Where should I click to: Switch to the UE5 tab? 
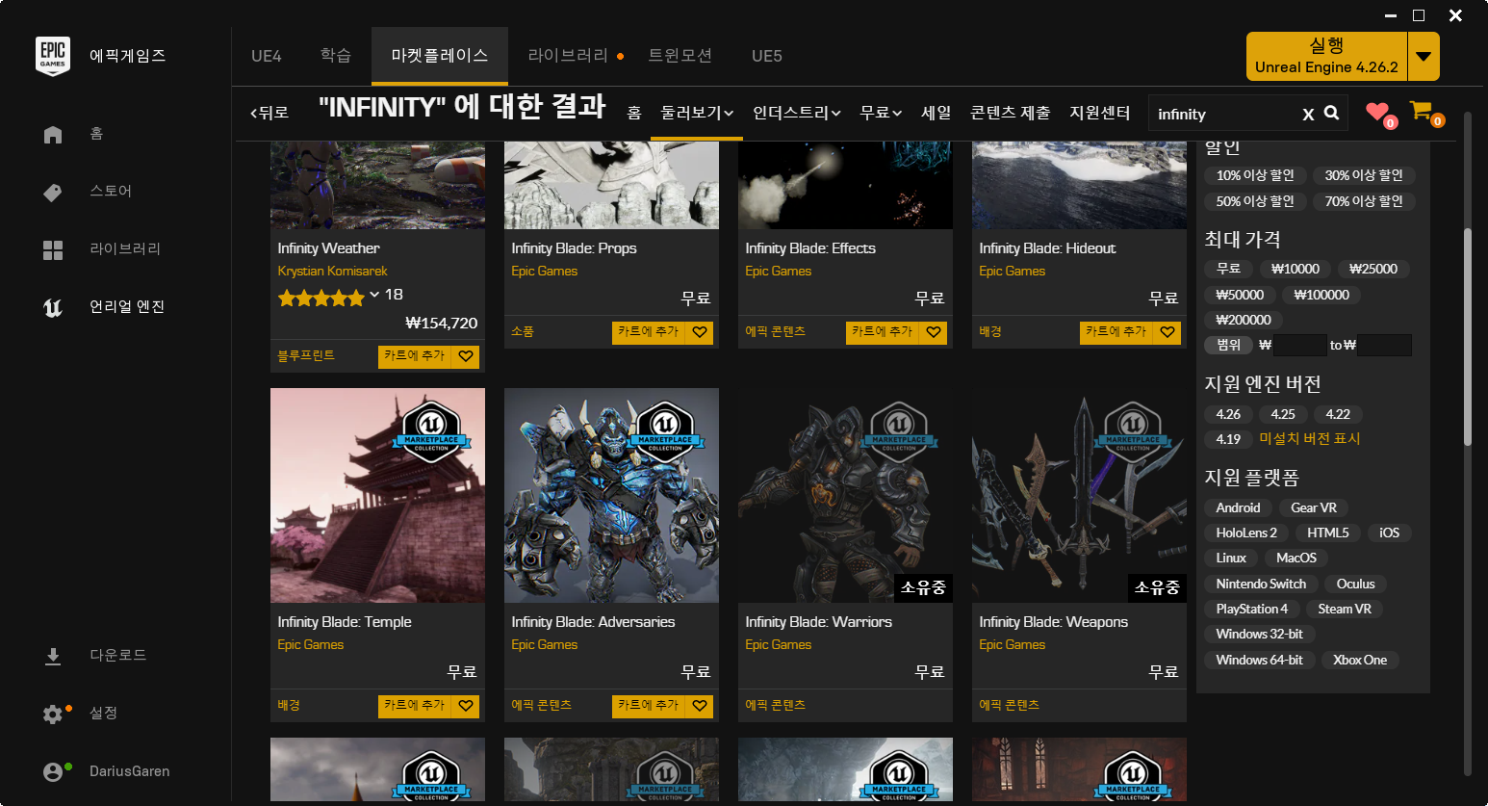point(767,56)
